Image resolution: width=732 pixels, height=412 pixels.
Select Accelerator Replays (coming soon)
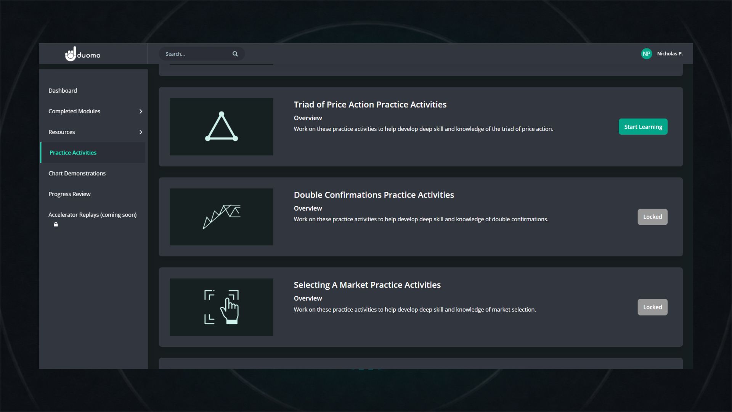92,215
